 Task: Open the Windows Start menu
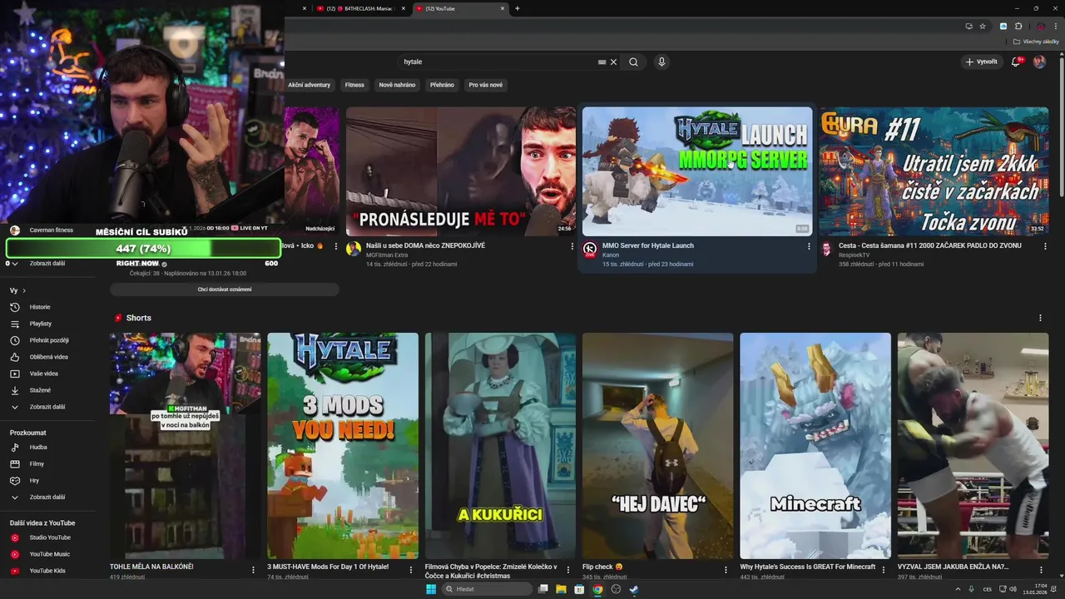point(431,589)
